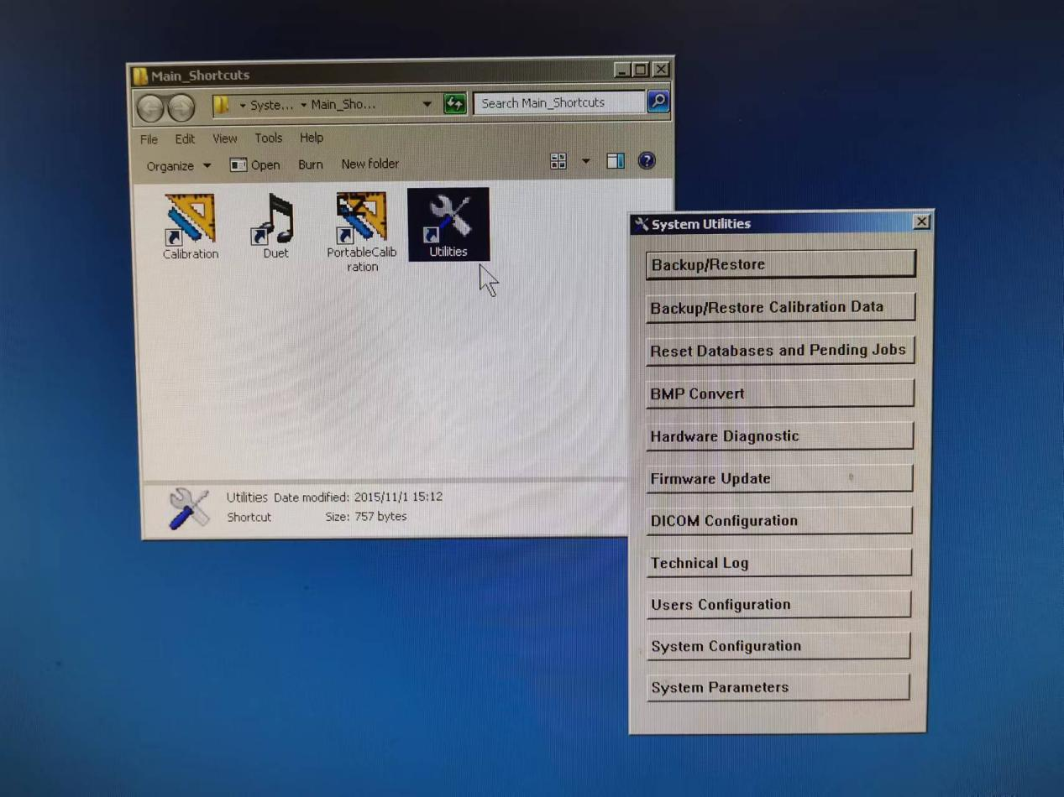Click the search magnifier icon
This screenshot has width=1064, height=797.
(x=658, y=102)
